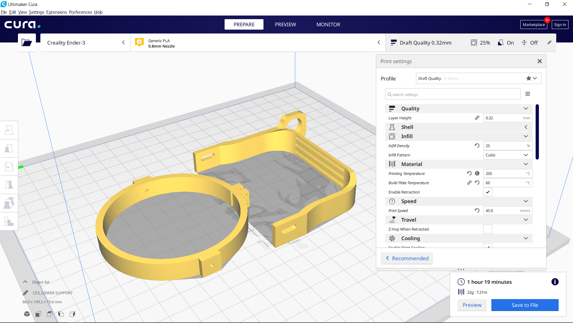Image resolution: width=573 pixels, height=323 pixels.
Task: Click the pencil edit icon beside CE3_LOWER SUPPORT
Action: pyautogui.click(x=25, y=293)
